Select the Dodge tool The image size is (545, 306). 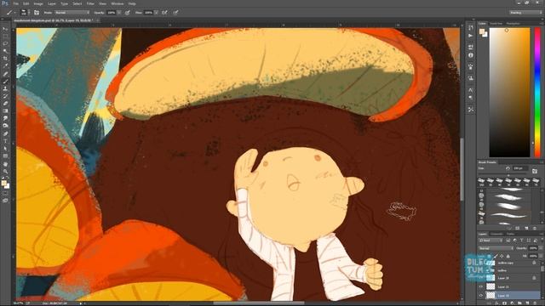pos(5,126)
